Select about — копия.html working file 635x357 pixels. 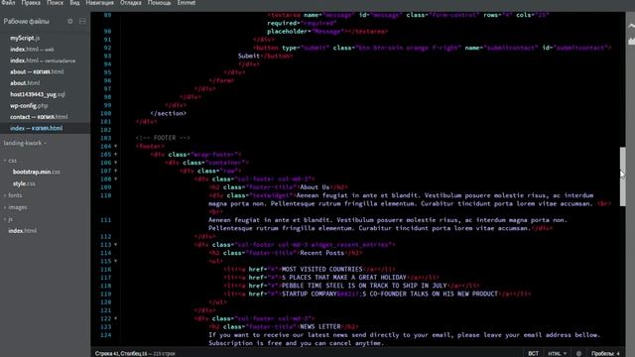tap(37, 72)
